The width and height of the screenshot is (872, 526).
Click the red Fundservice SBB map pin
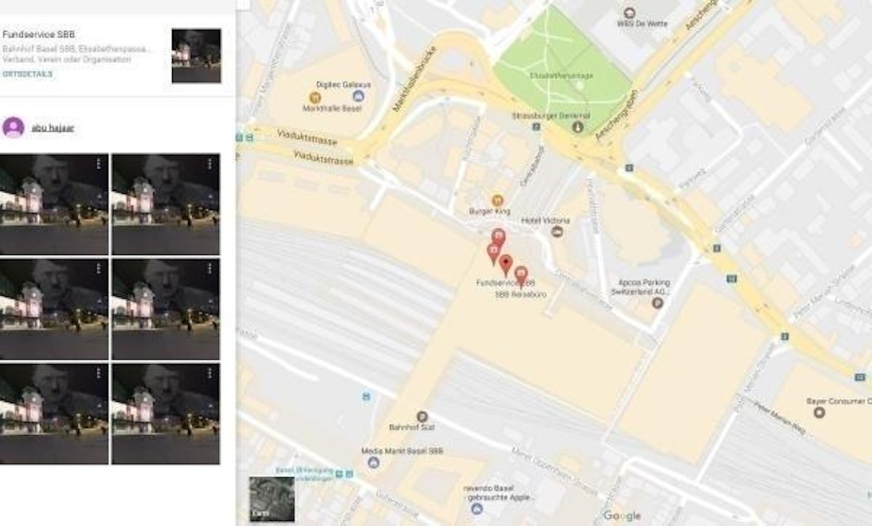pos(506,264)
